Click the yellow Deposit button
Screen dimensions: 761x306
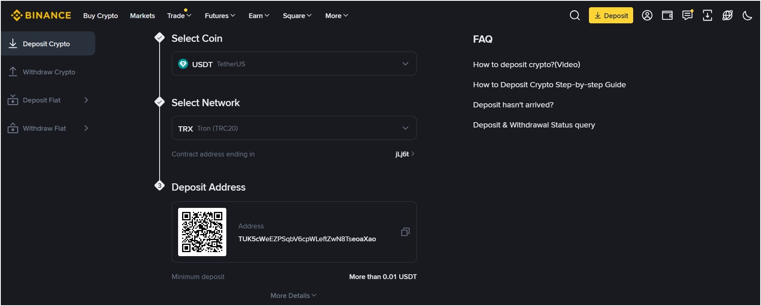coord(611,15)
